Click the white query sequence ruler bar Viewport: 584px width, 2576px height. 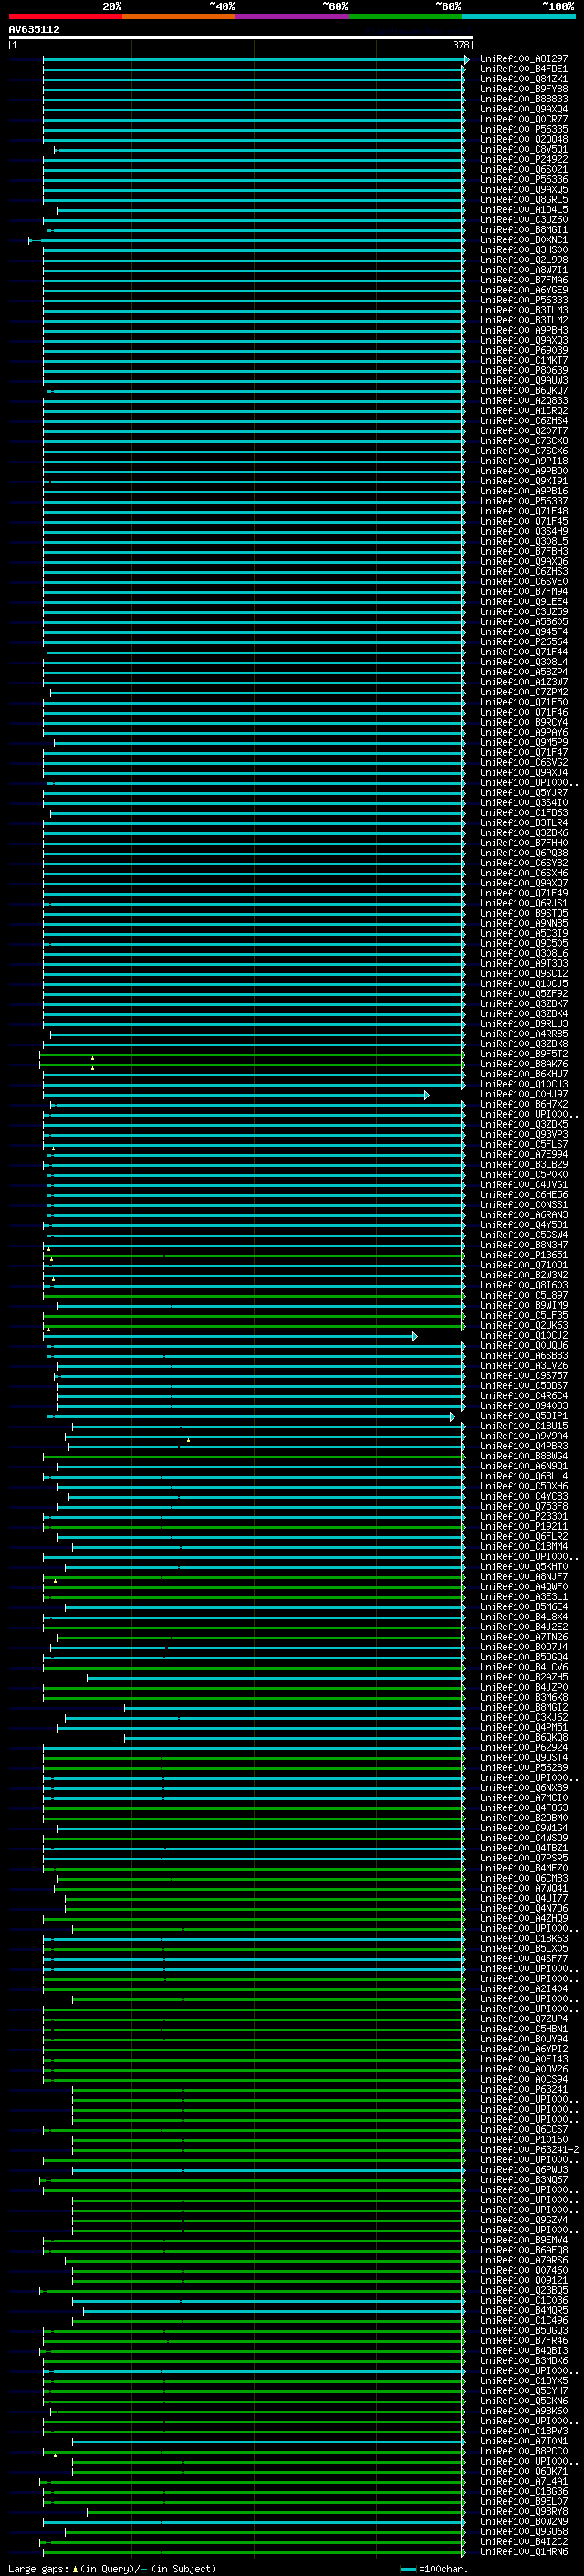[x=240, y=37]
